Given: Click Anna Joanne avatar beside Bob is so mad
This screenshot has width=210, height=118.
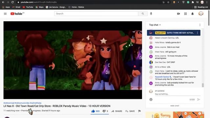Looking at the screenshot, I should coord(151,47).
